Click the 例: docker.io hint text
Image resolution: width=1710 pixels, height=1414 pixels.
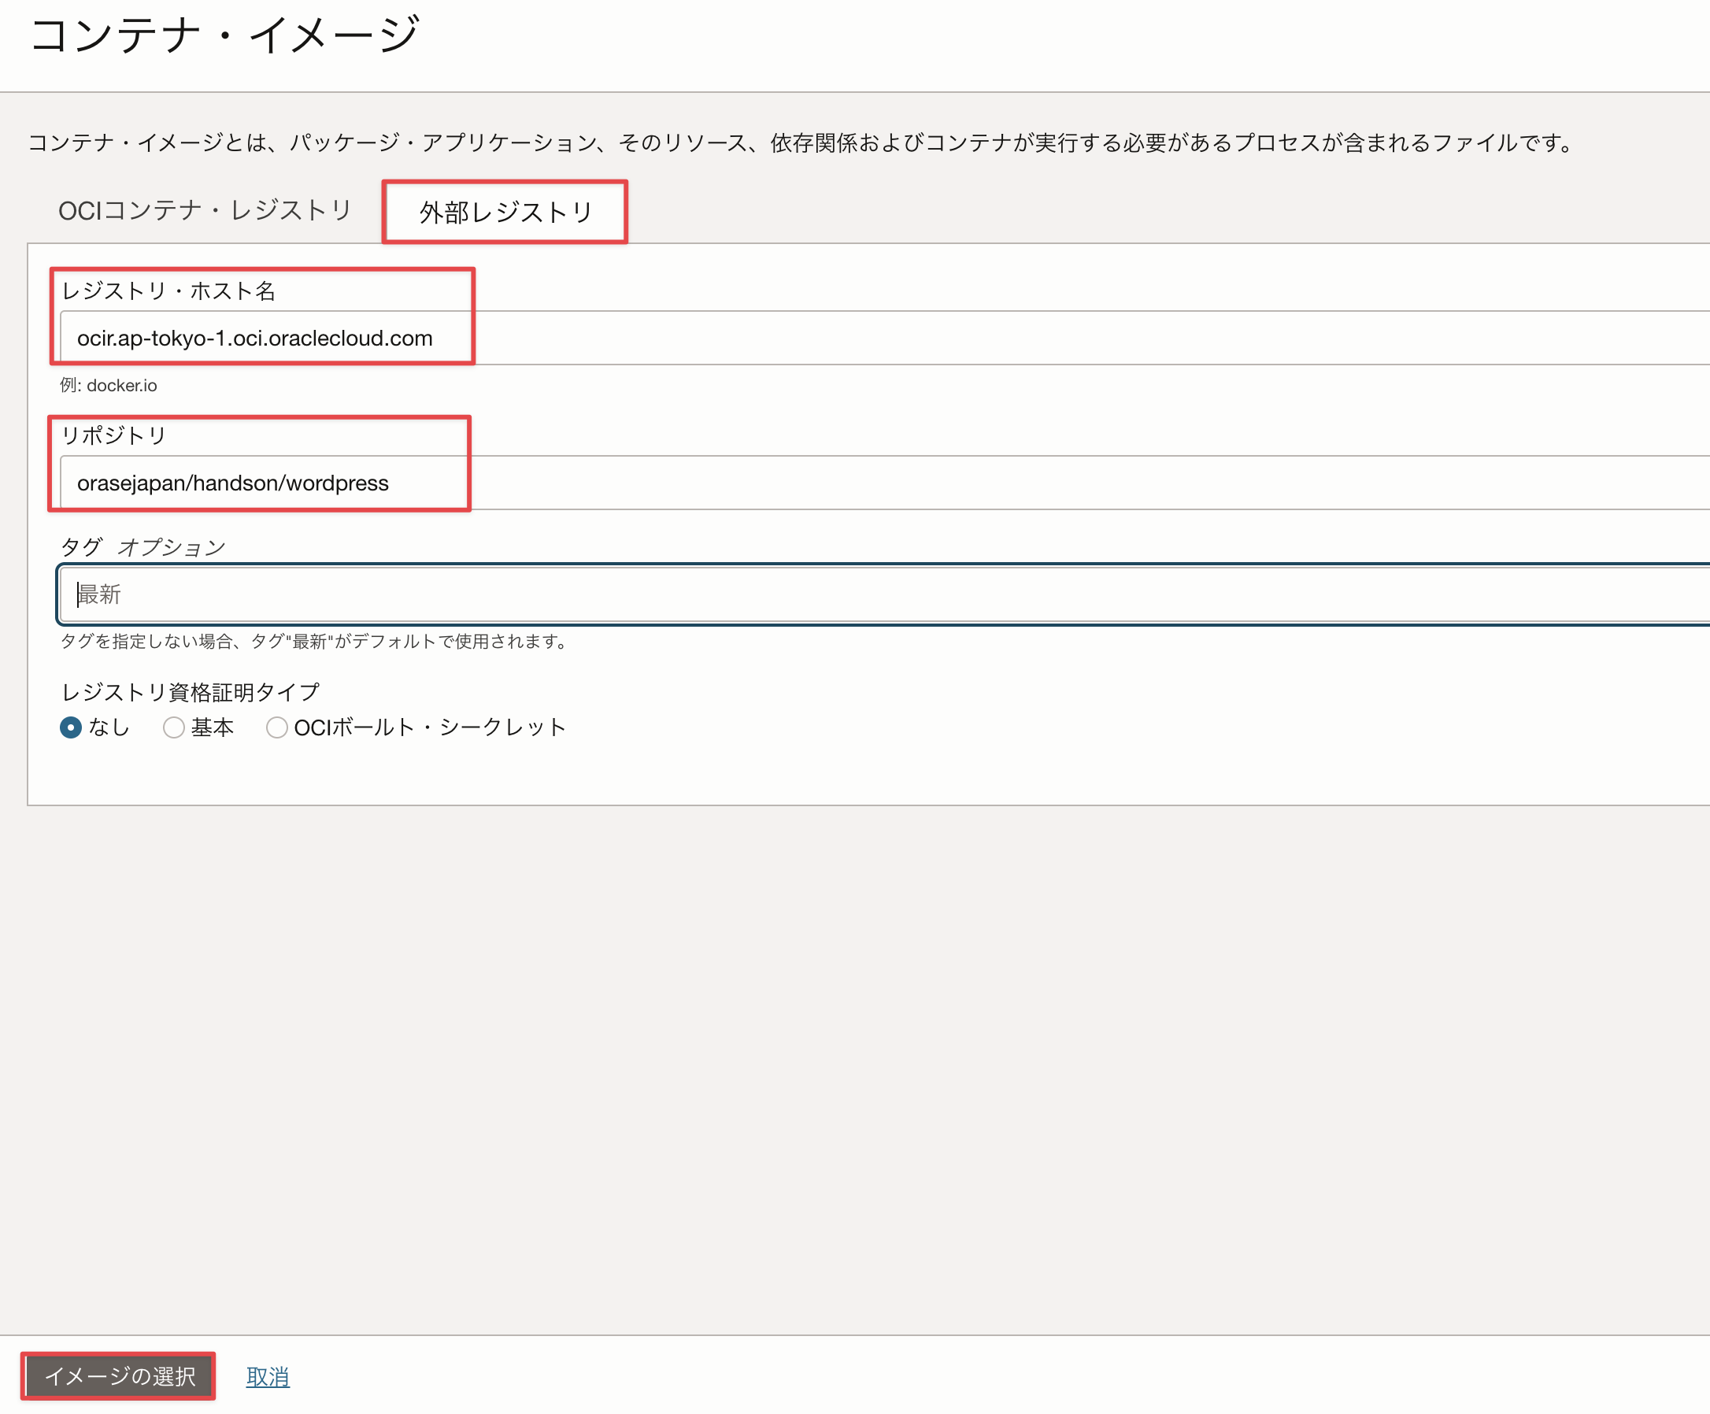[x=109, y=385]
